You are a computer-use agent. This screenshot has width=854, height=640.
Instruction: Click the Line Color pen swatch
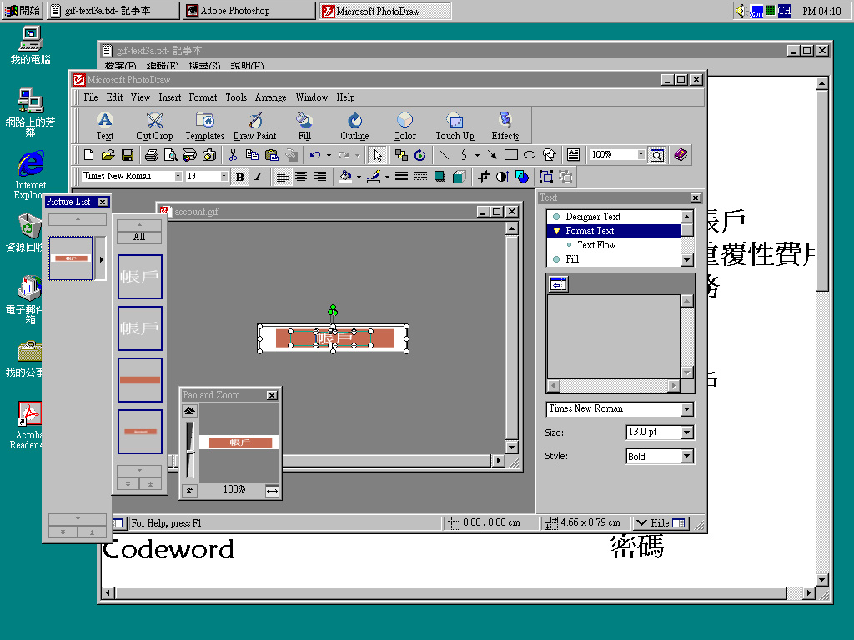click(x=374, y=177)
